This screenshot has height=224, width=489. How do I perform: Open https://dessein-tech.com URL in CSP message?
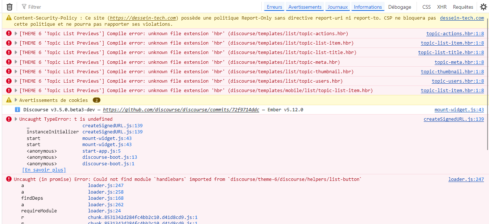click(x=143, y=18)
